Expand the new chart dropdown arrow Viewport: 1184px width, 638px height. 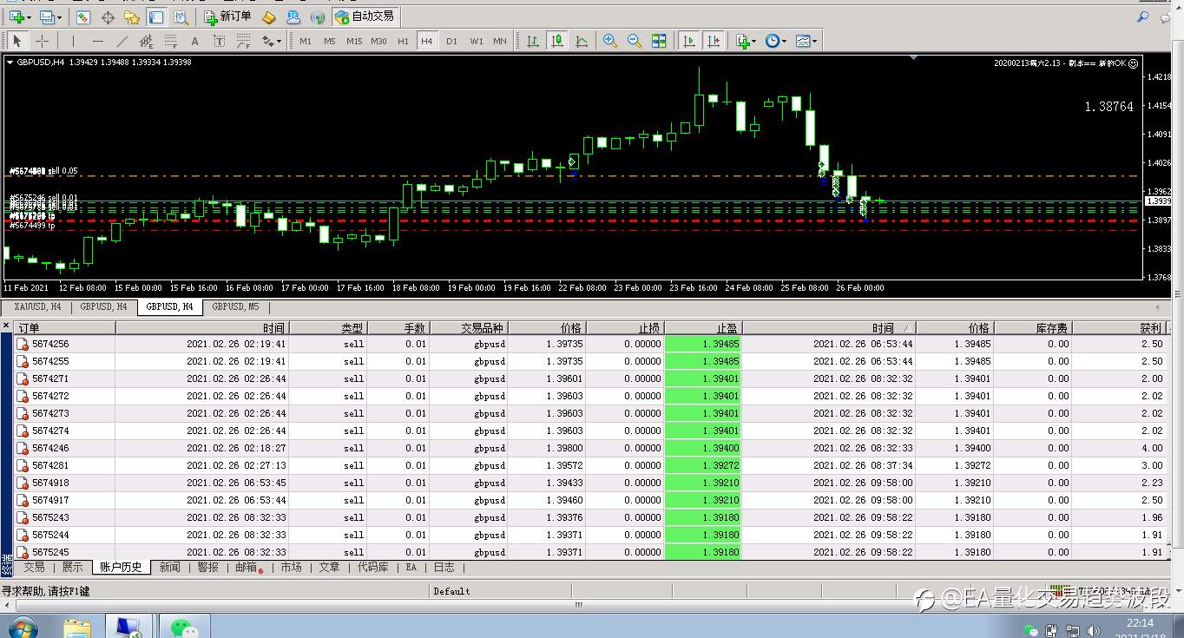point(28,17)
